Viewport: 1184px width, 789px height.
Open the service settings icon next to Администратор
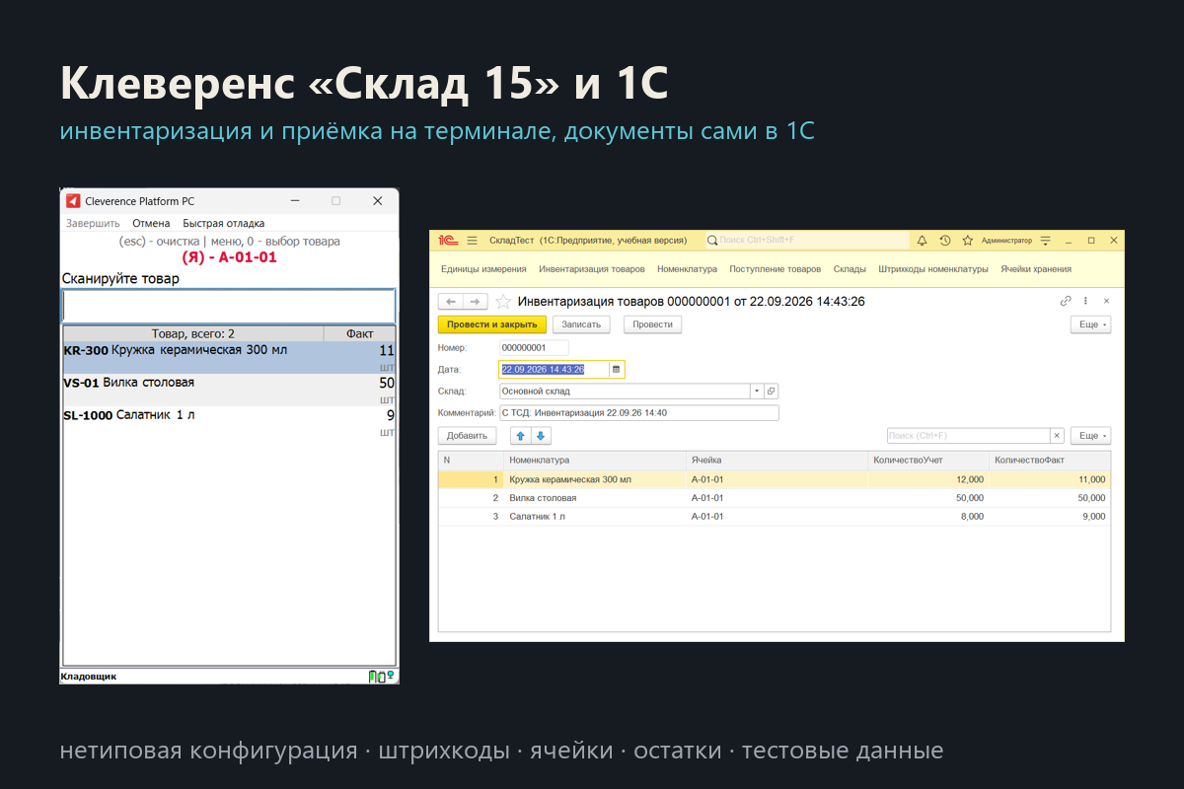click(x=1046, y=240)
